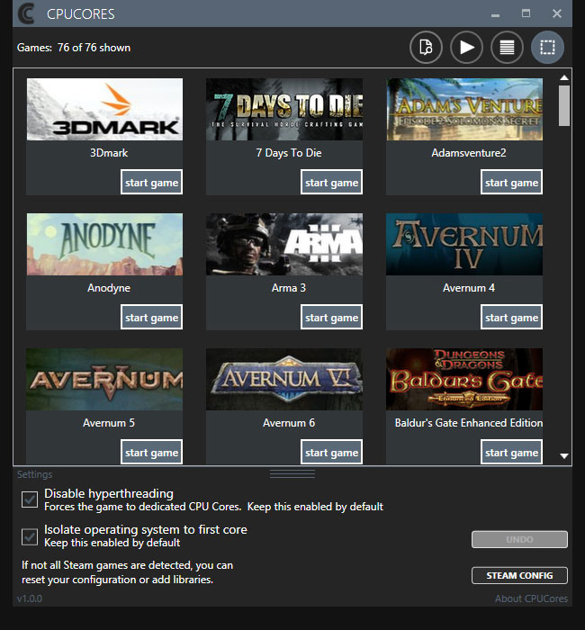Viewport: 585px width, 630px height.
Task: Click the scrollbar down arrow in games list
Action: coord(564,456)
